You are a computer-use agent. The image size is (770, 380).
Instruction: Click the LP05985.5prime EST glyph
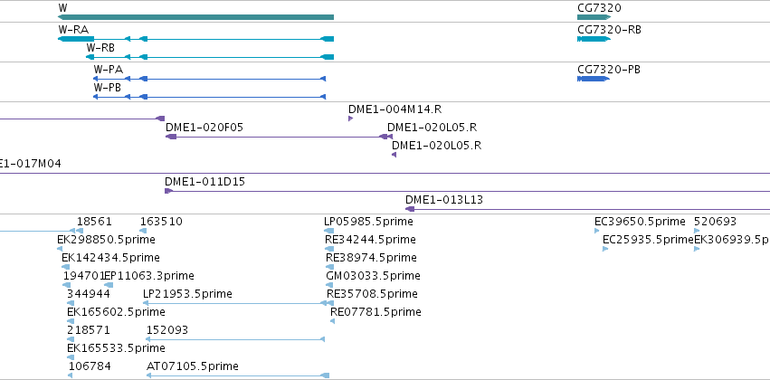coord(329,231)
